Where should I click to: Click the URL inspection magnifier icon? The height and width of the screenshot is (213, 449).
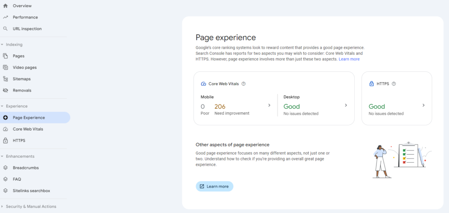coord(5,28)
